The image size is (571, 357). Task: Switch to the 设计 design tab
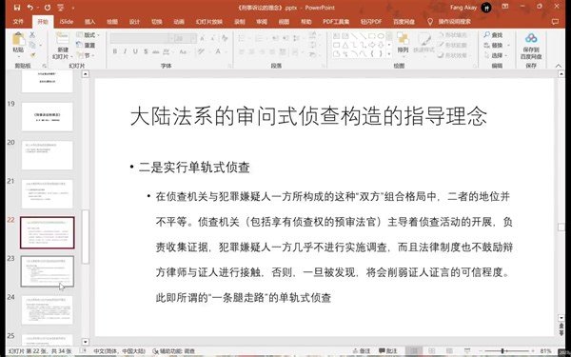coord(134,22)
